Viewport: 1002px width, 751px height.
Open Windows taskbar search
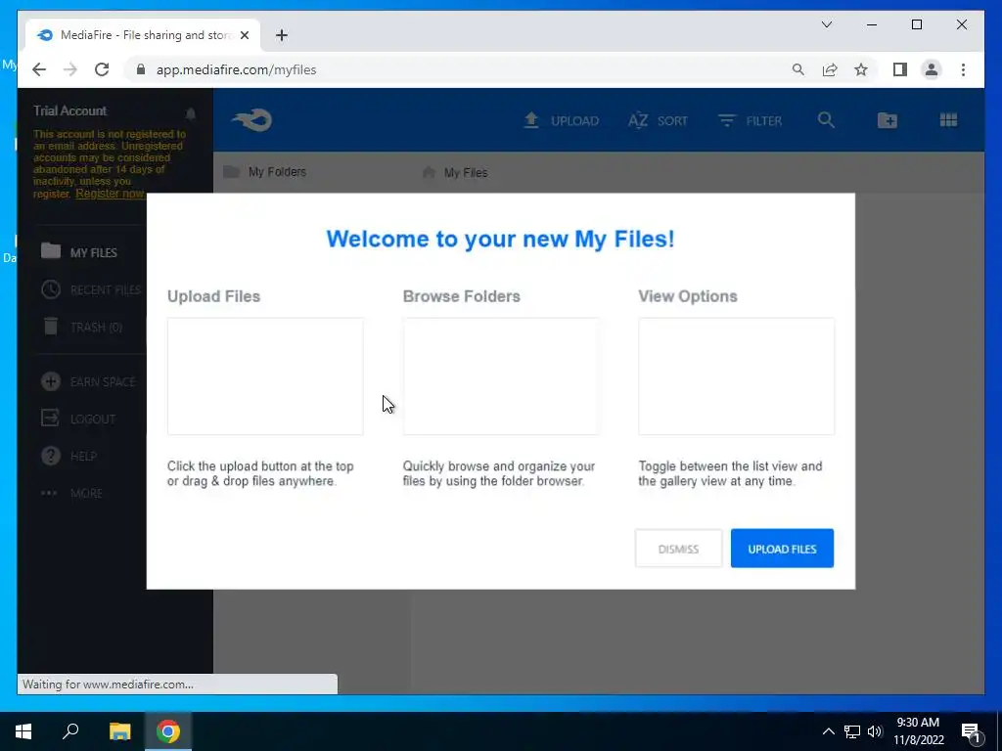(x=70, y=731)
